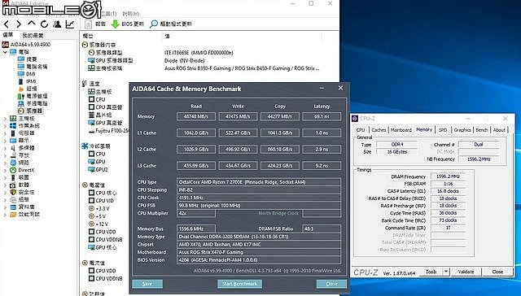Open the Mainboard tab in CPU-Z
Image resolution: width=521 pixels, height=296 pixels.
coord(401,130)
